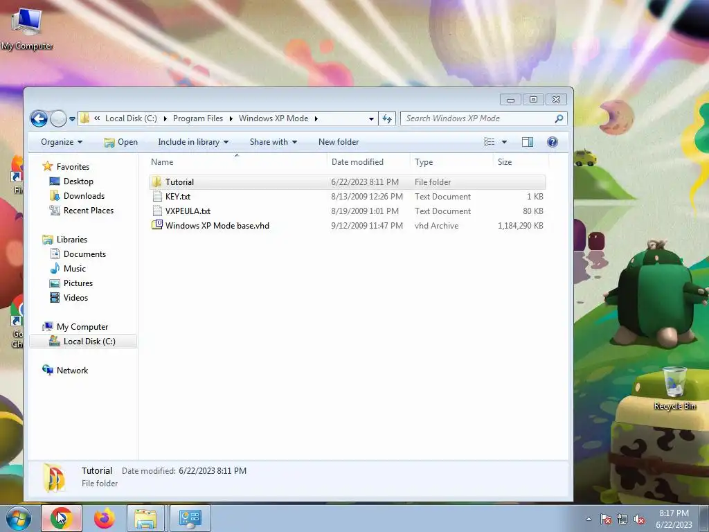Open the Windows Start button
This screenshot has height=532, width=709.
point(19,518)
